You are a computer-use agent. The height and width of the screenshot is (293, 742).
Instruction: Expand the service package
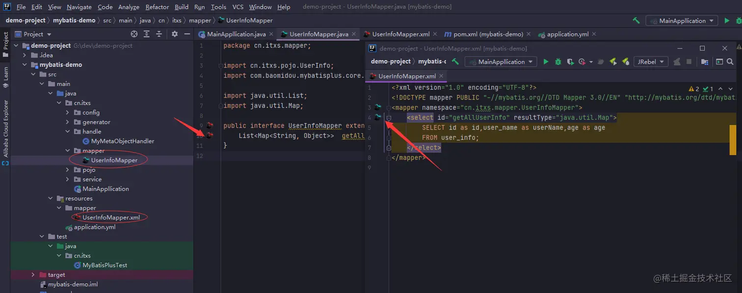[x=68, y=179]
